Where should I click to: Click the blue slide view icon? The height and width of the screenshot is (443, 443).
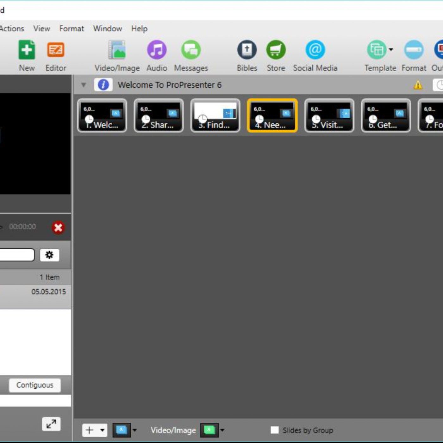click(x=122, y=430)
